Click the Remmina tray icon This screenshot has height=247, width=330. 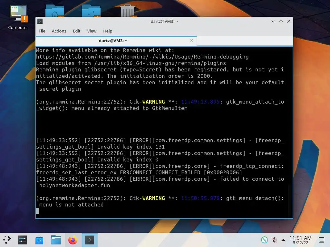point(265,240)
